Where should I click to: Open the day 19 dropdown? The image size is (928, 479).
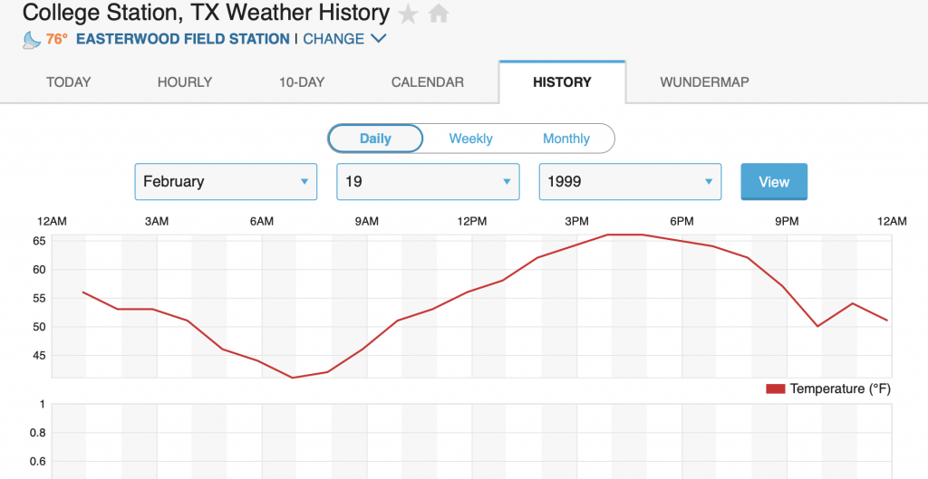428,181
